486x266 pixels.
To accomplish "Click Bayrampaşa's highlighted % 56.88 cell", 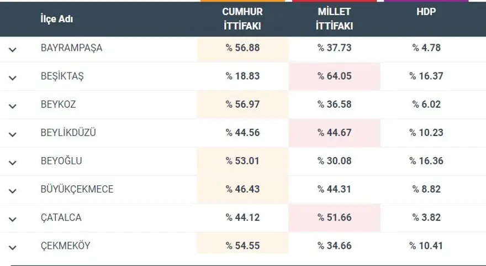I will (x=242, y=48).
